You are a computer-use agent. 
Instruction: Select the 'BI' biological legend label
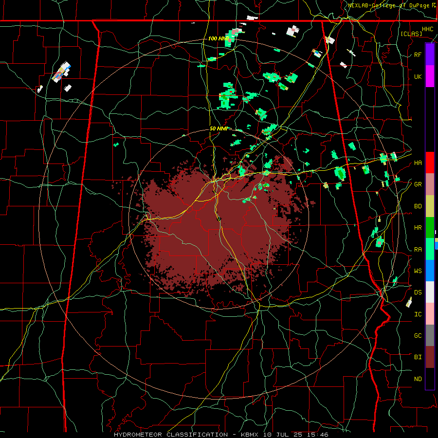[x=418, y=357]
